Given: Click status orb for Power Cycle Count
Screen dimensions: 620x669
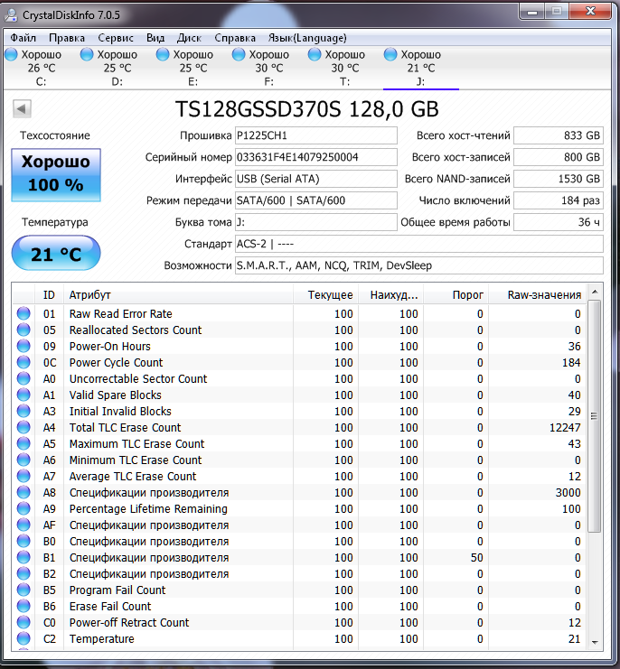Looking at the screenshot, I should point(23,362).
